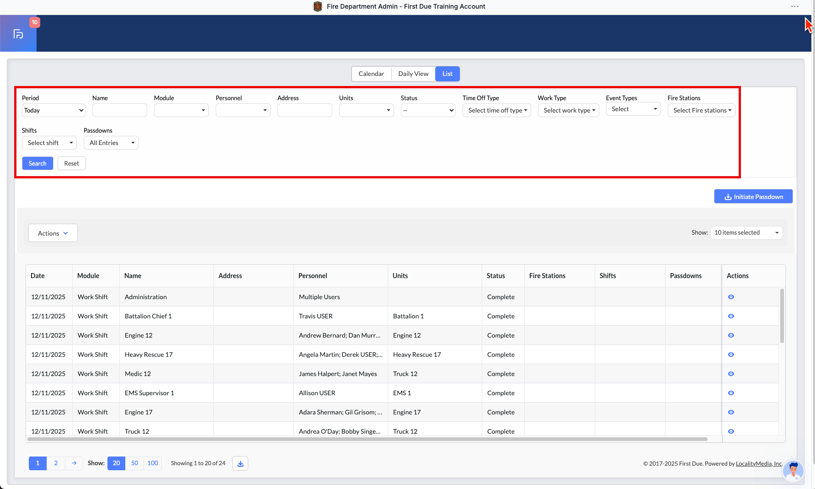Screen dimensions: 815x489
Task: Expand the Select Fire stations dropdown
Action: 701,110
